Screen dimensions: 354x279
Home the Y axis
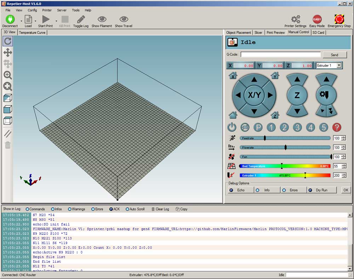tap(275, 75)
